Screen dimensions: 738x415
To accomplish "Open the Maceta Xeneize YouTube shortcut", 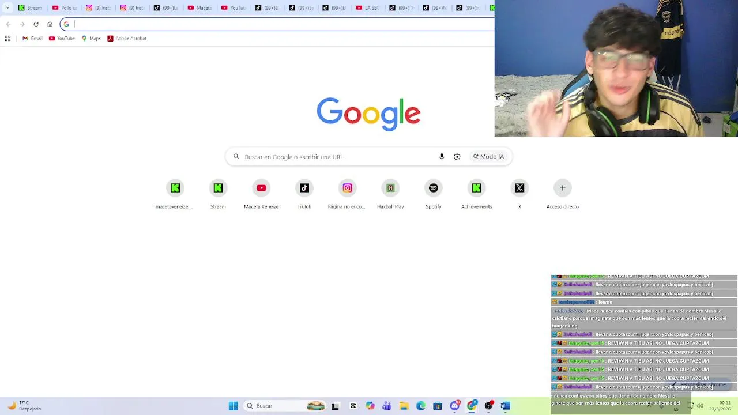I will [261, 194].
